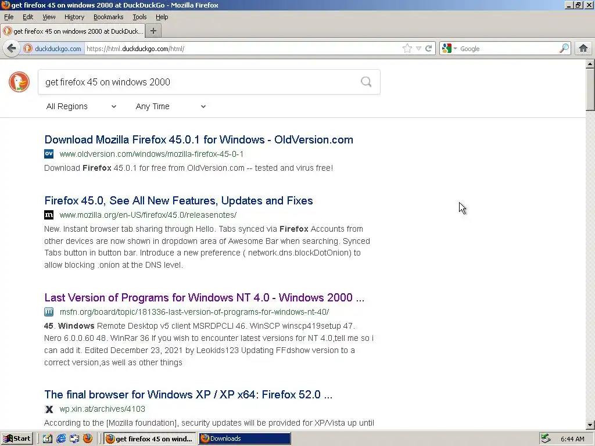Select the DuckDuckGo search results tab

pyautogui.click(x=73, y=31)
